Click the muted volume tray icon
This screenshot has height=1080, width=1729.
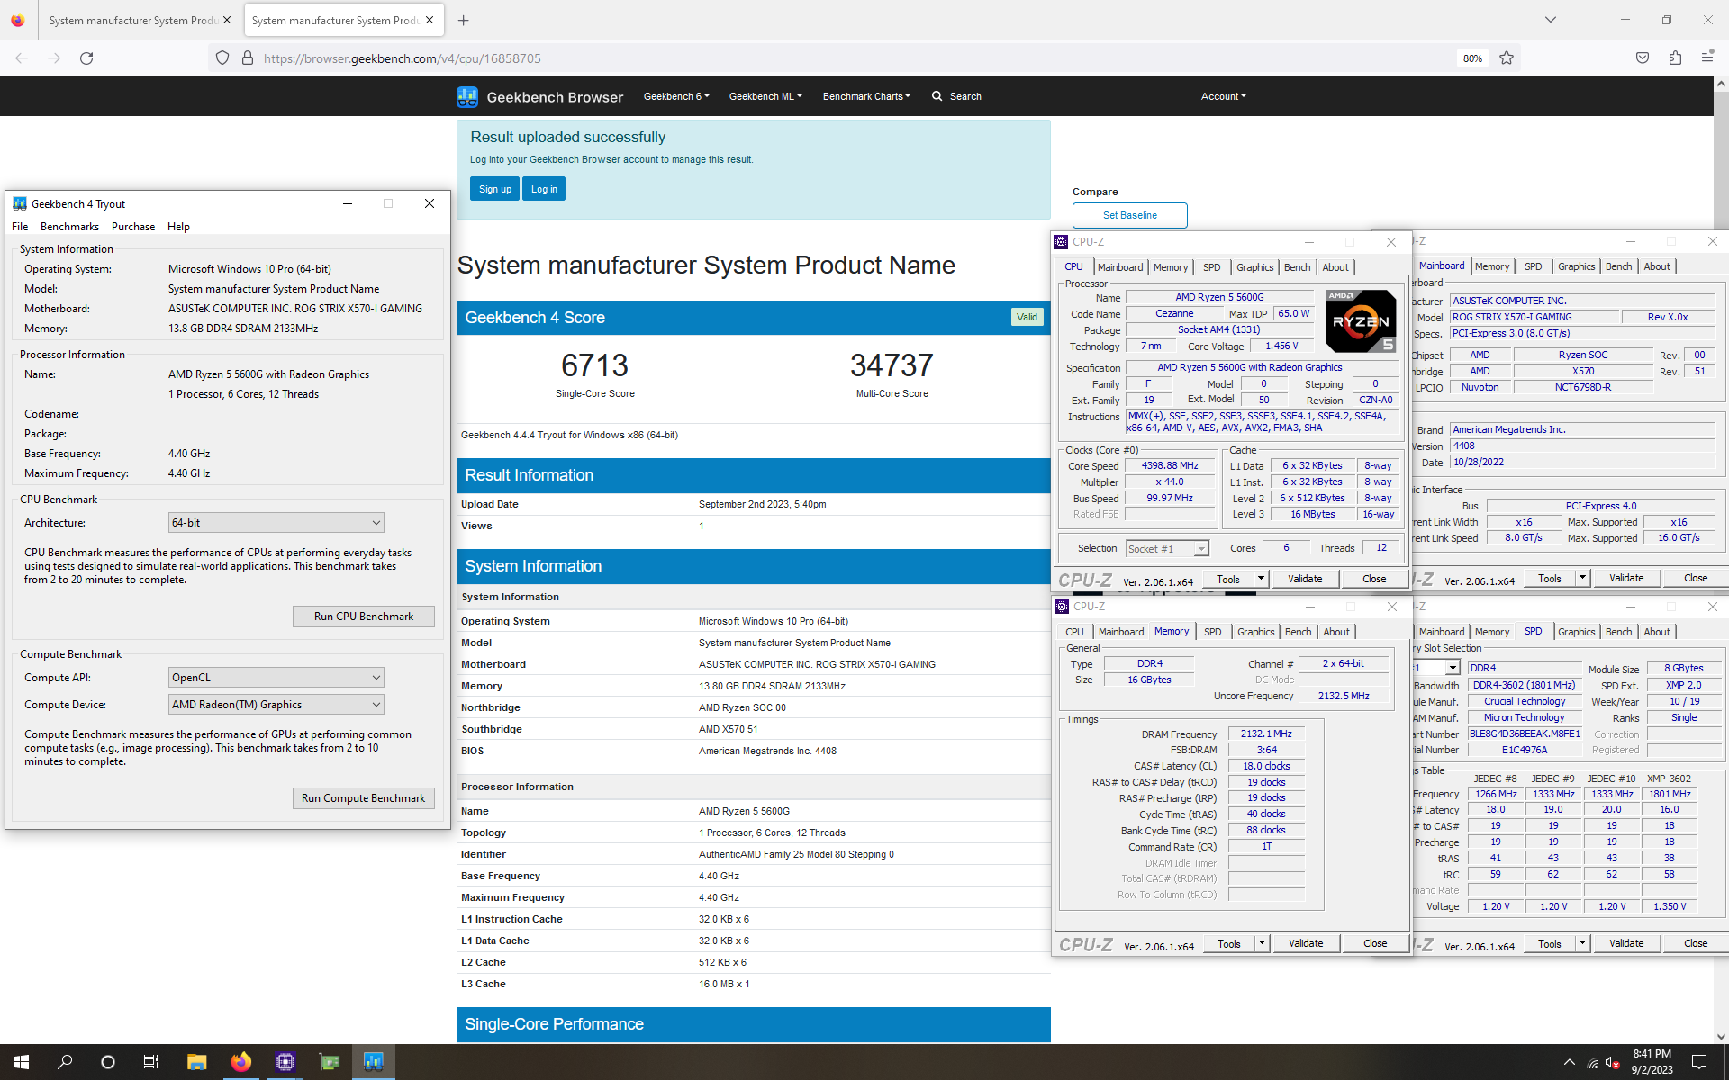(x=1613, y=1062)
